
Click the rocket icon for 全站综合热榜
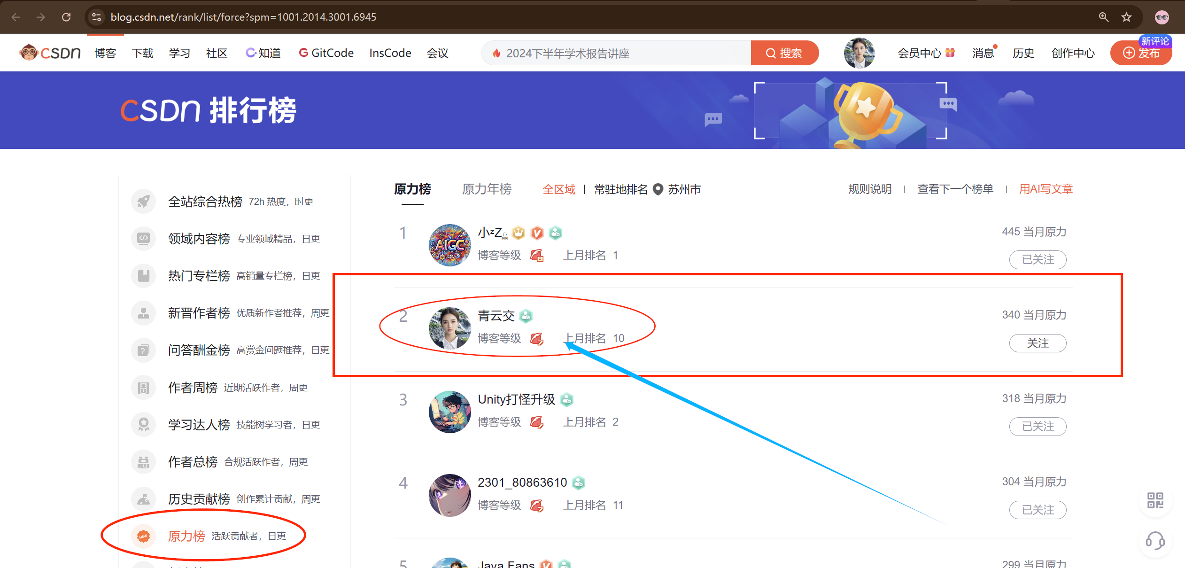pos(144,202)
